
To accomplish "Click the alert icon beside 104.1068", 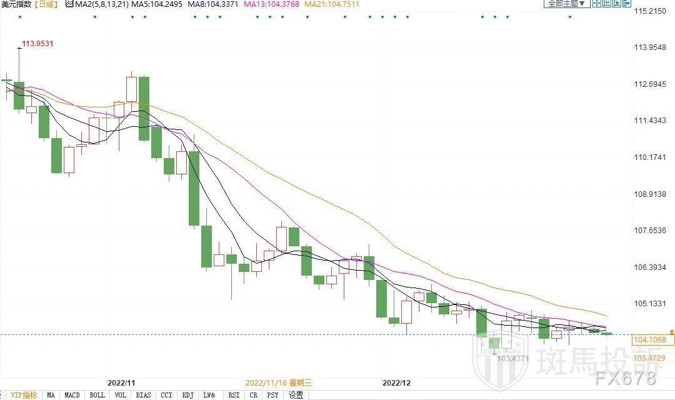I will pyautogui.click(x=671, y=332).
